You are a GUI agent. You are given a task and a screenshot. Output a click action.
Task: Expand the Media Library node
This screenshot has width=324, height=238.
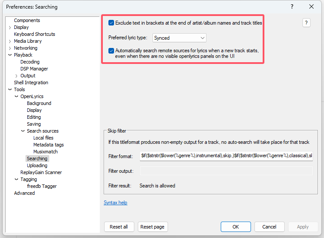[10, 41]
